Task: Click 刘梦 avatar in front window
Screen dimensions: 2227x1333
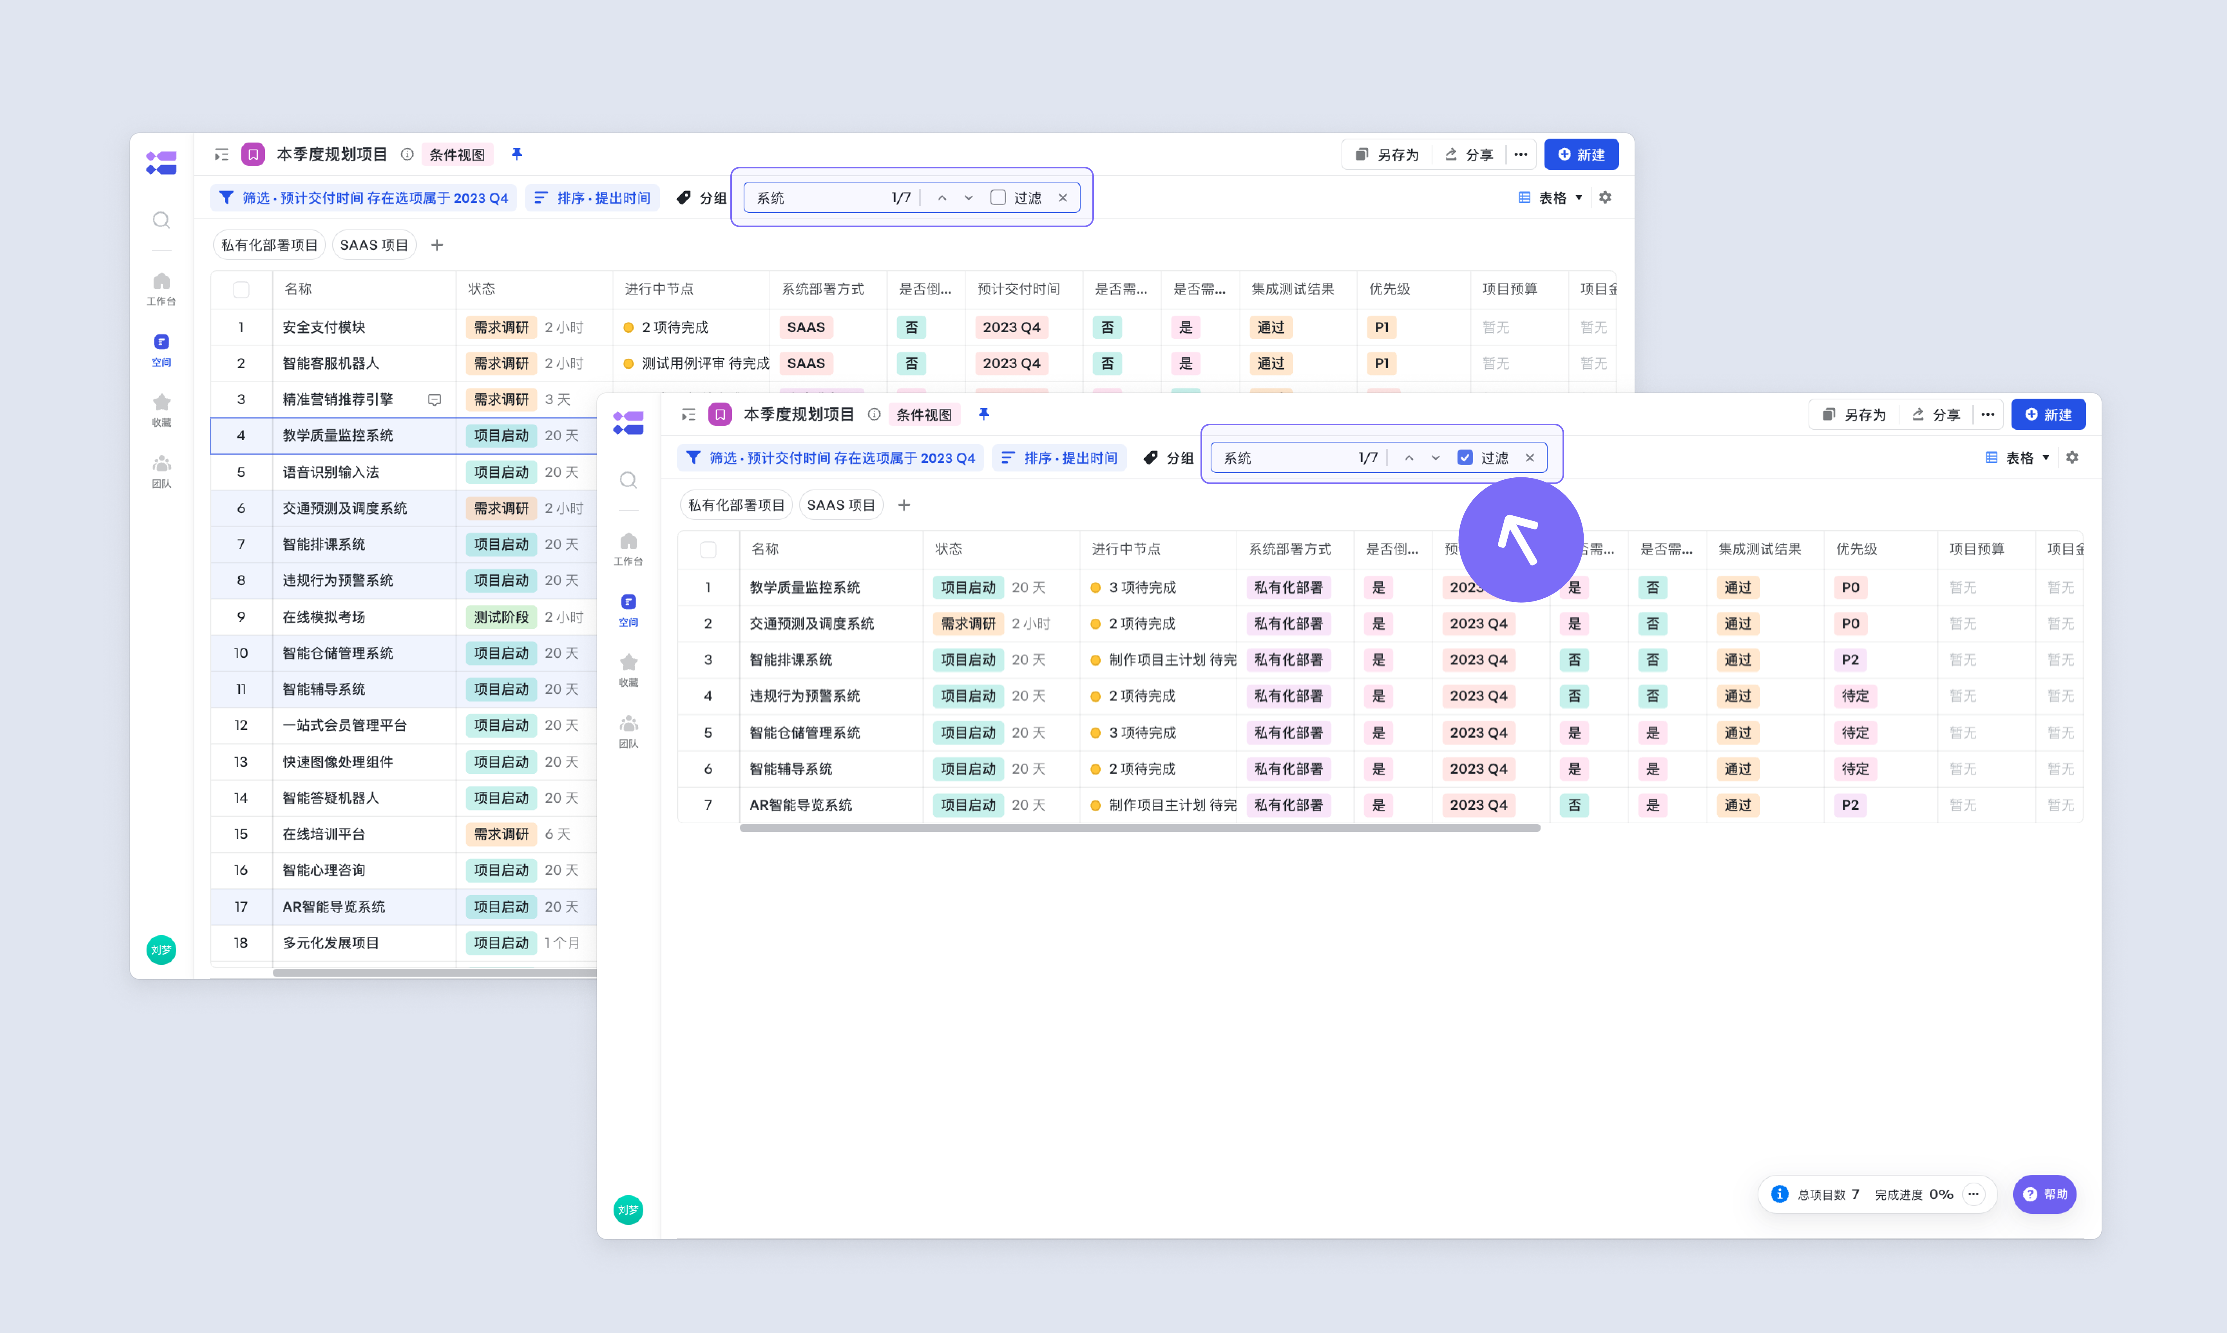Action: point(628,1210)
